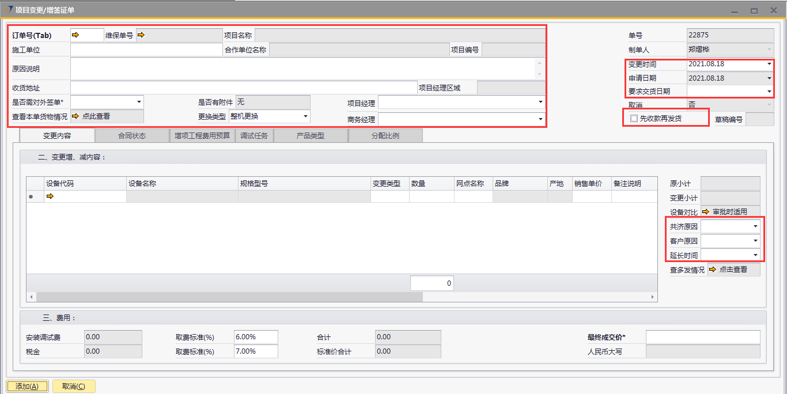Expand the 共济原因 dropdown

(755, 226)
